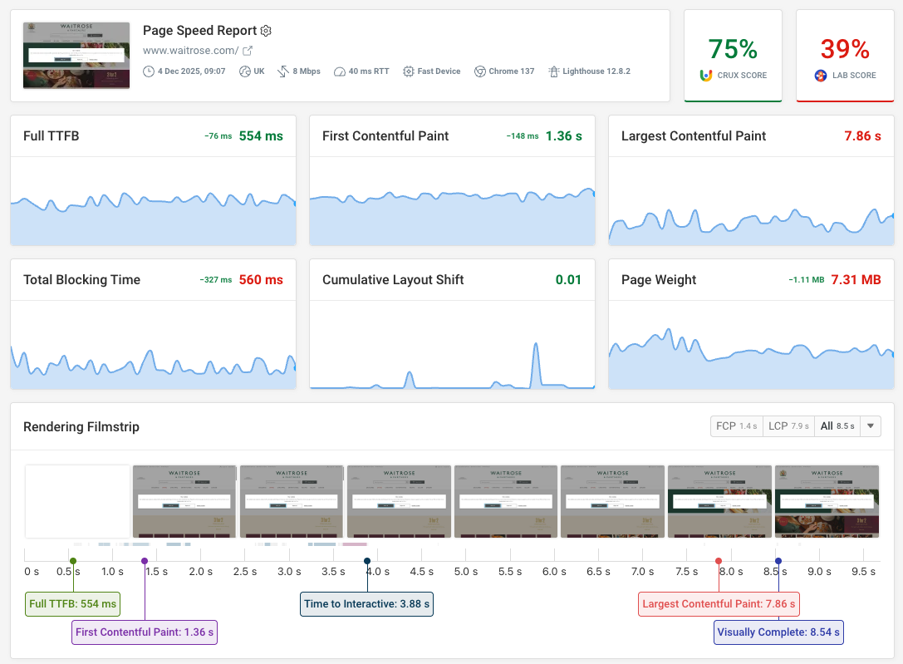Screen dimensions: 903x664
Task: Open the filmstrip view dropdown arrow
Action: point(870,425)
